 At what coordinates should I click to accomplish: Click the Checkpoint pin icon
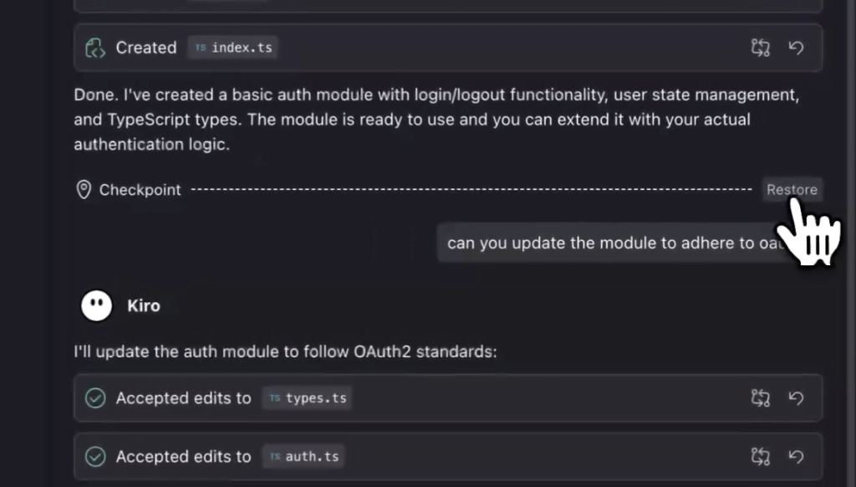coord(84,190)
